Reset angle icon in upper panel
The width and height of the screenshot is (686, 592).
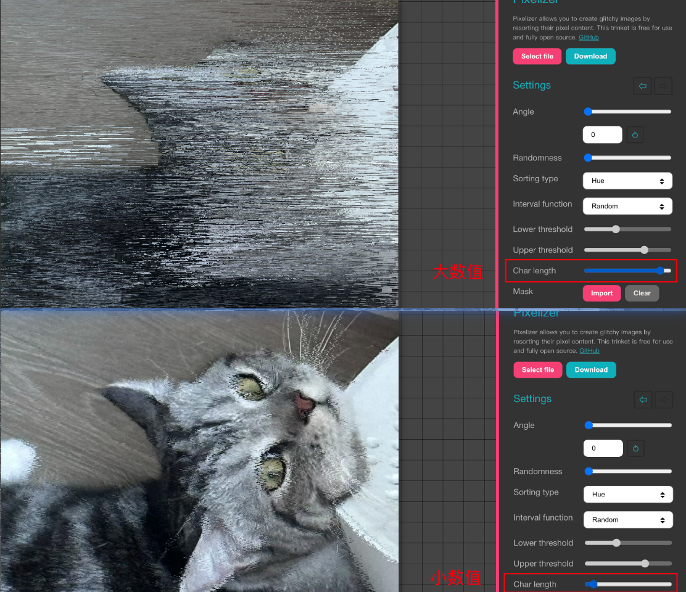635,134
